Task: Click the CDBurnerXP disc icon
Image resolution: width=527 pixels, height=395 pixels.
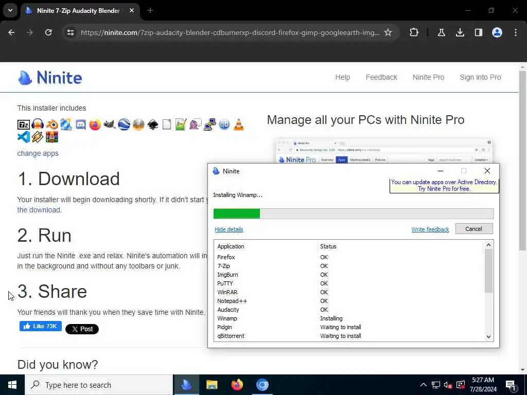Action: coord(66,124)
